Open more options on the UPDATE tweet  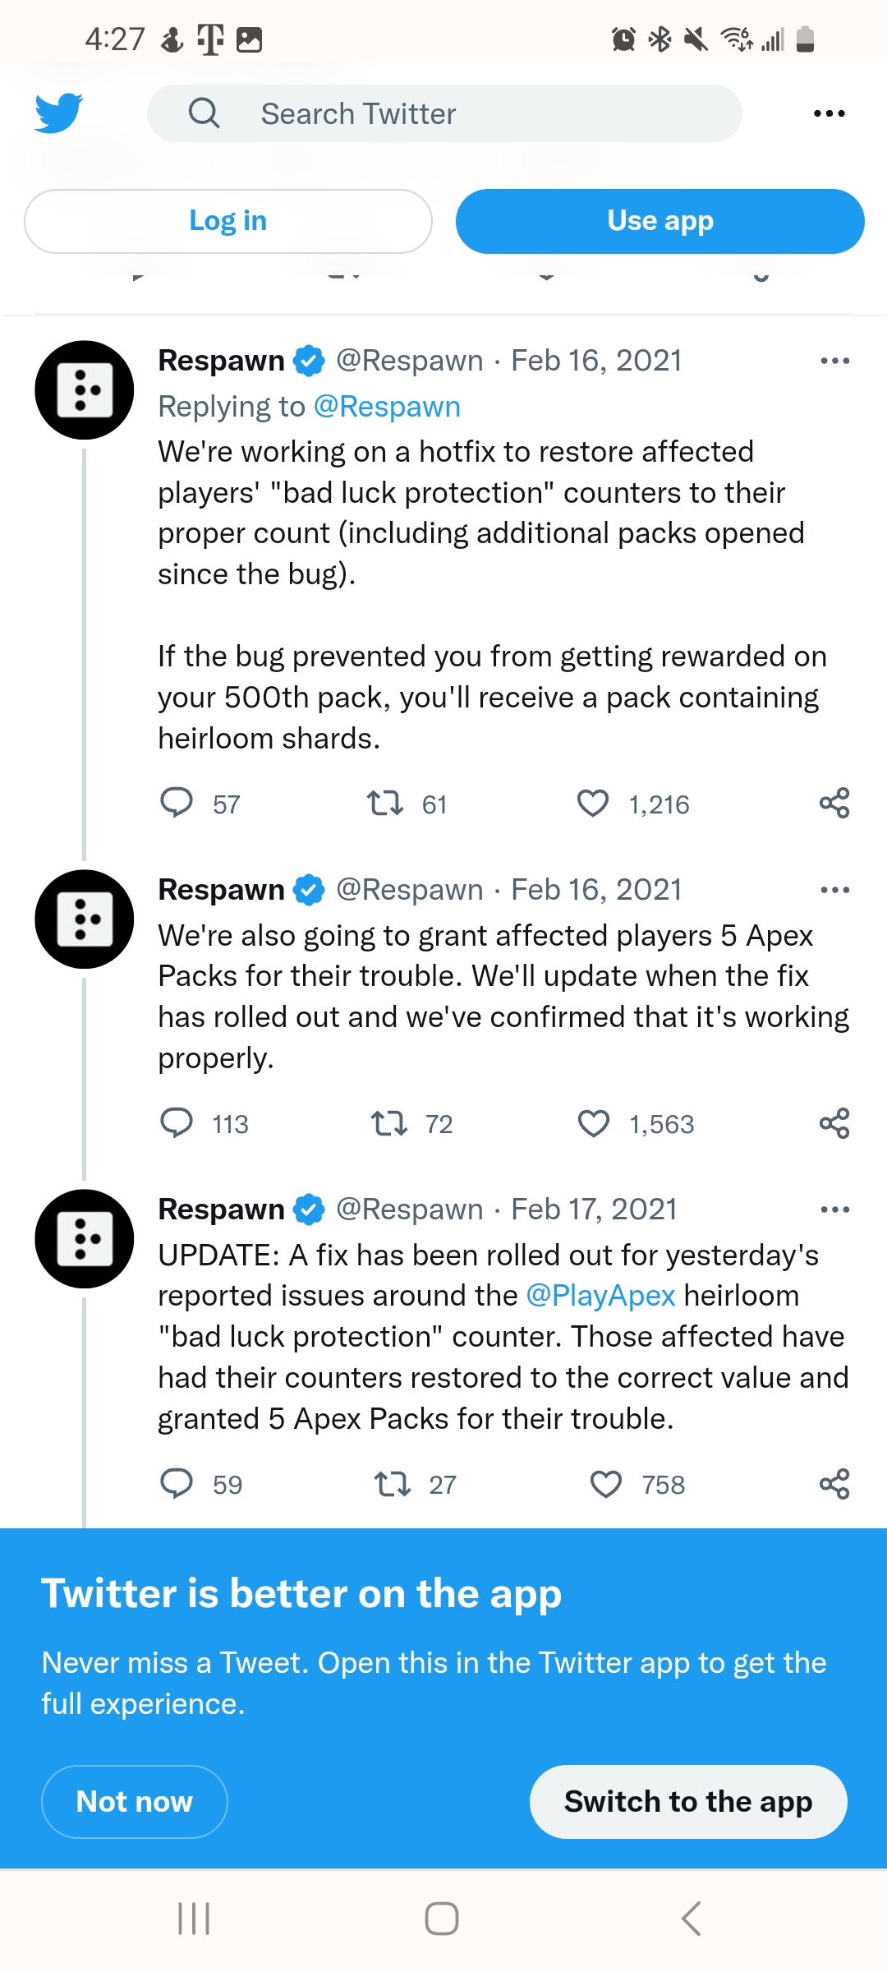coord(834,1209)
